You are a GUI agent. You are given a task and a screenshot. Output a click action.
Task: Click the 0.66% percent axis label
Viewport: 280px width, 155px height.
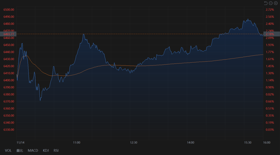click(x=270, y=102)
